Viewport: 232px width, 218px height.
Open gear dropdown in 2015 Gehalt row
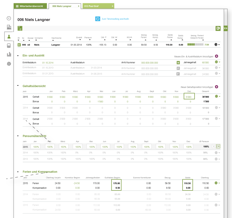pos(217,96)
